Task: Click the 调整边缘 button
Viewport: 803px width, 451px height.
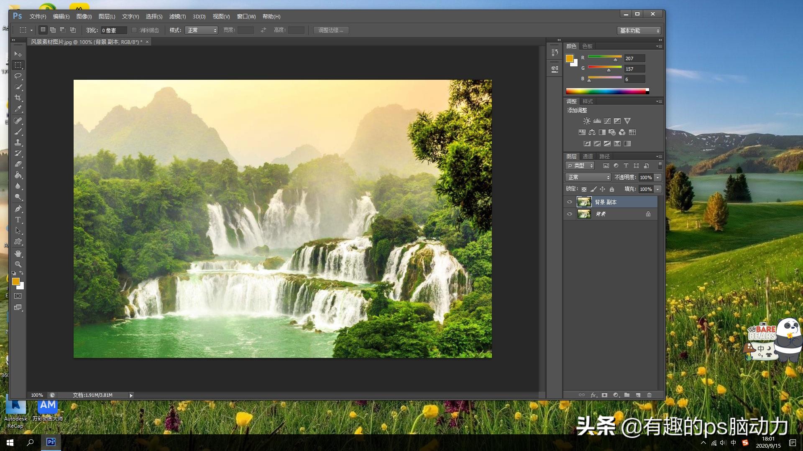Action: point(330,30)
